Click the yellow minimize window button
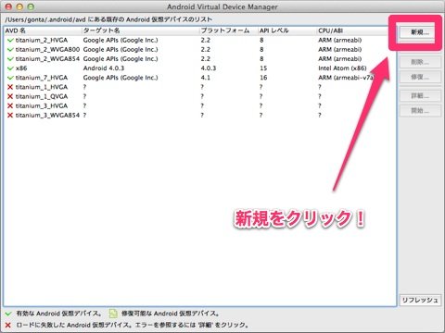Screen dimensions: 445x333 [x=19, y=6]
